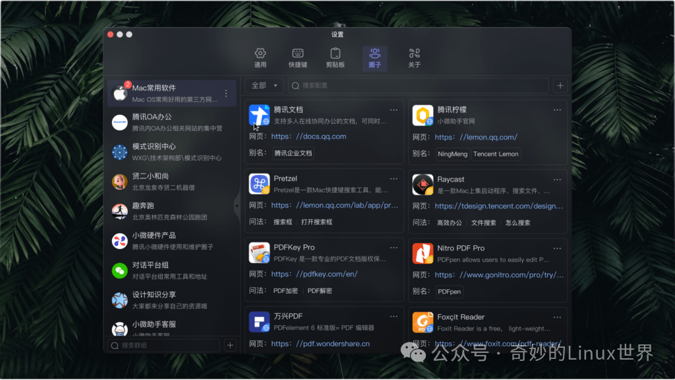The width and height of the screenshot is (675, 380).
Task: Click the 搜索配置 search field
Action: click(x=418, y=86)
